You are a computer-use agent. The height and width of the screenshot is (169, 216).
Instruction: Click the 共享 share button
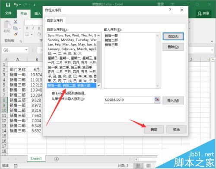[203, 13]
